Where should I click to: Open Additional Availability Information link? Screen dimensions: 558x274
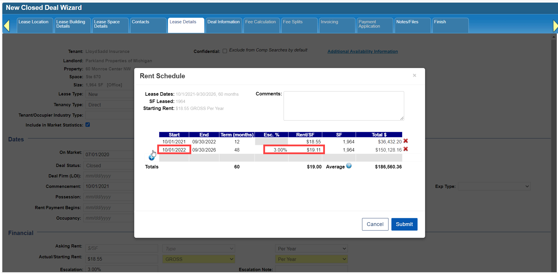362,51
